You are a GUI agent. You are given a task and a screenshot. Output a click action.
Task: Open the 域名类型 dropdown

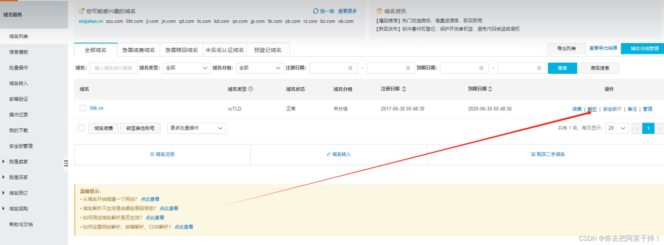click(186, 68)
